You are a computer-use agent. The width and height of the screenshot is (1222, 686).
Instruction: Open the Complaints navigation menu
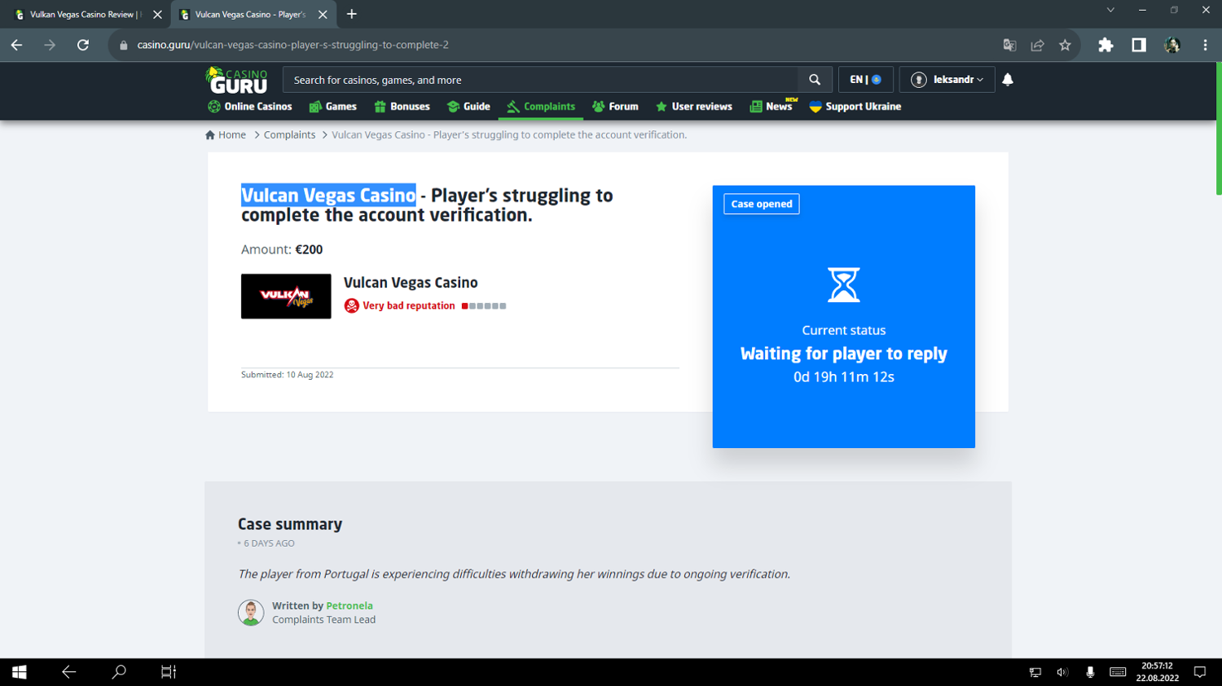coord(541,107)
